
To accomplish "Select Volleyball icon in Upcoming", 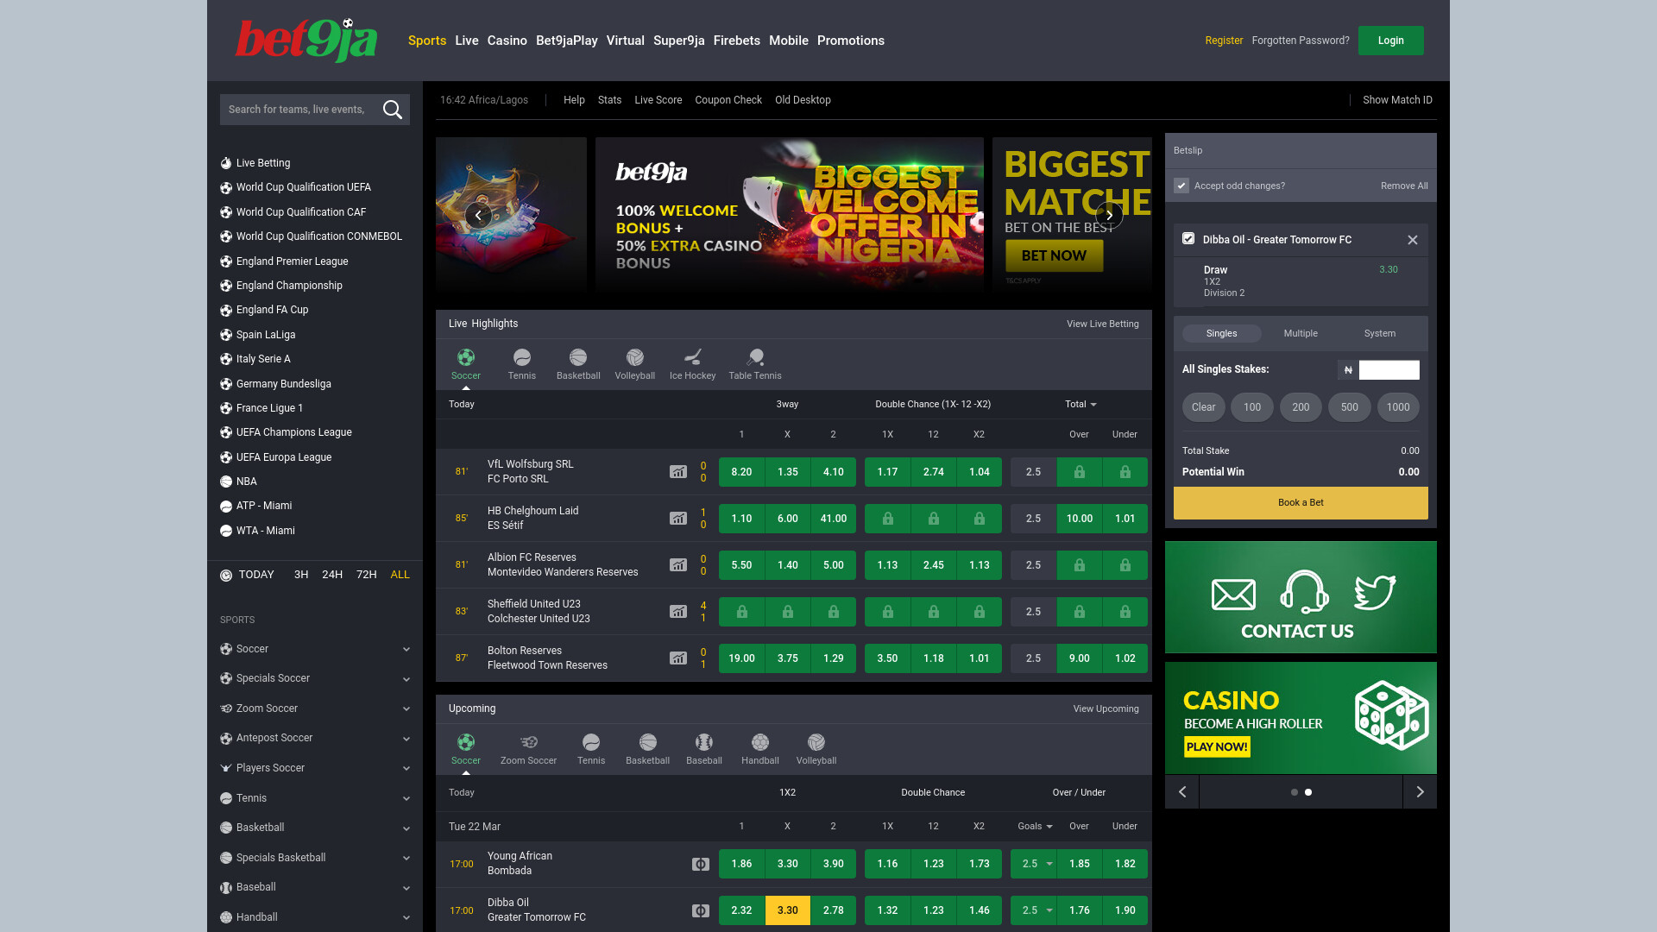I will pos(816,742).
